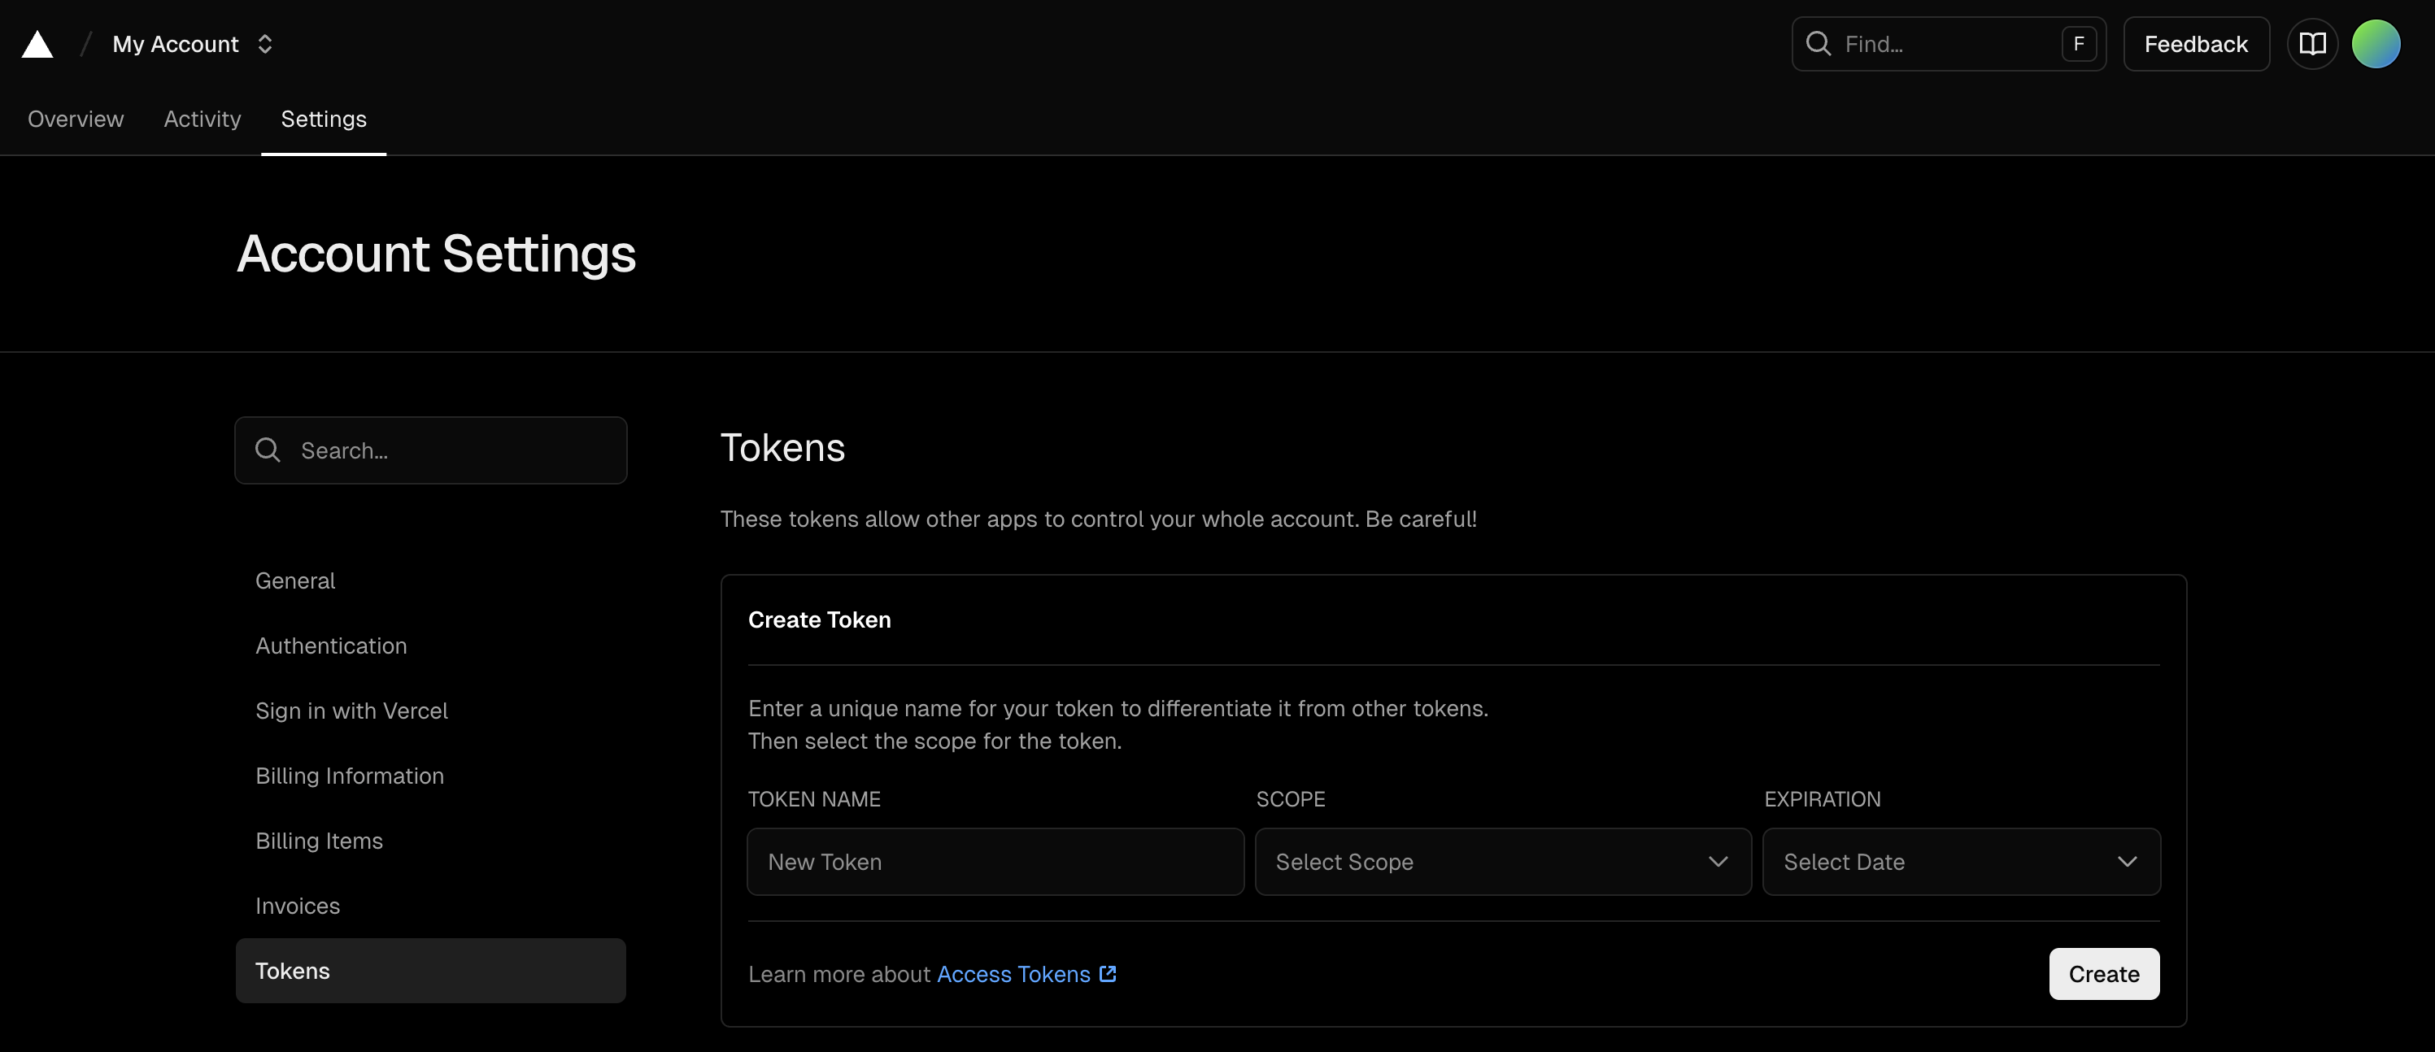This screenshot has height=1052, width=2435.
Task: Open the Access Tokens documentation link
Action: pos(1013,974)
